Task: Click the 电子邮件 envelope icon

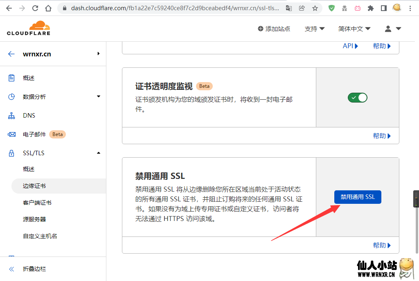Action: click(x=11, y=134)
